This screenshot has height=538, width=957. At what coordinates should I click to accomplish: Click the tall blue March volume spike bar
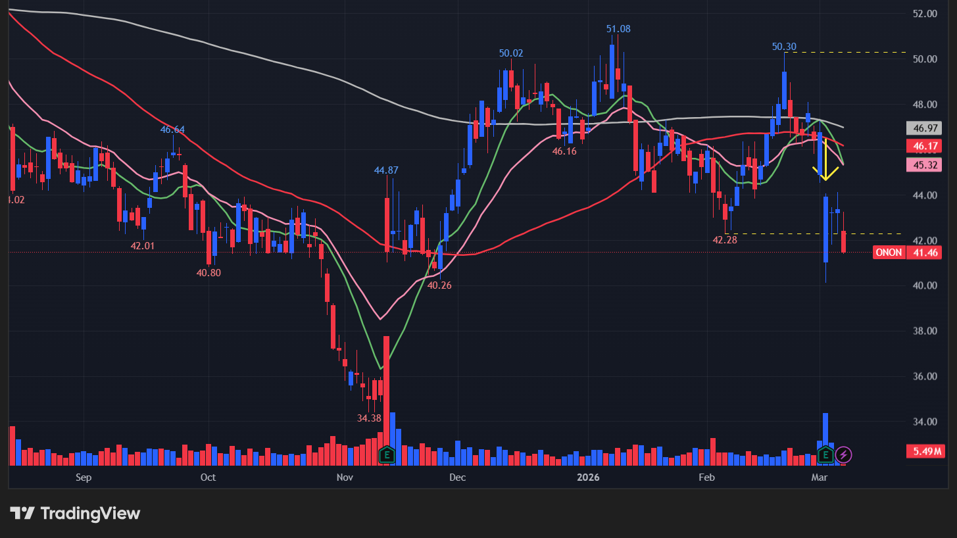click(x=825, y=434)
